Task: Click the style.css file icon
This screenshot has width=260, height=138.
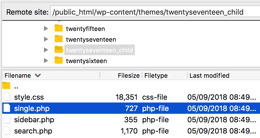Action: (x=6, y=97)
